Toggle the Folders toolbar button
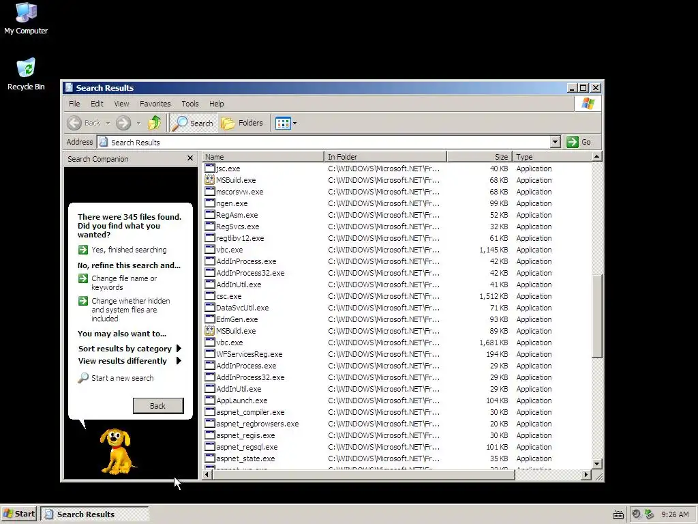This screenshot has width=698, height=524. (x=242, y=123)
